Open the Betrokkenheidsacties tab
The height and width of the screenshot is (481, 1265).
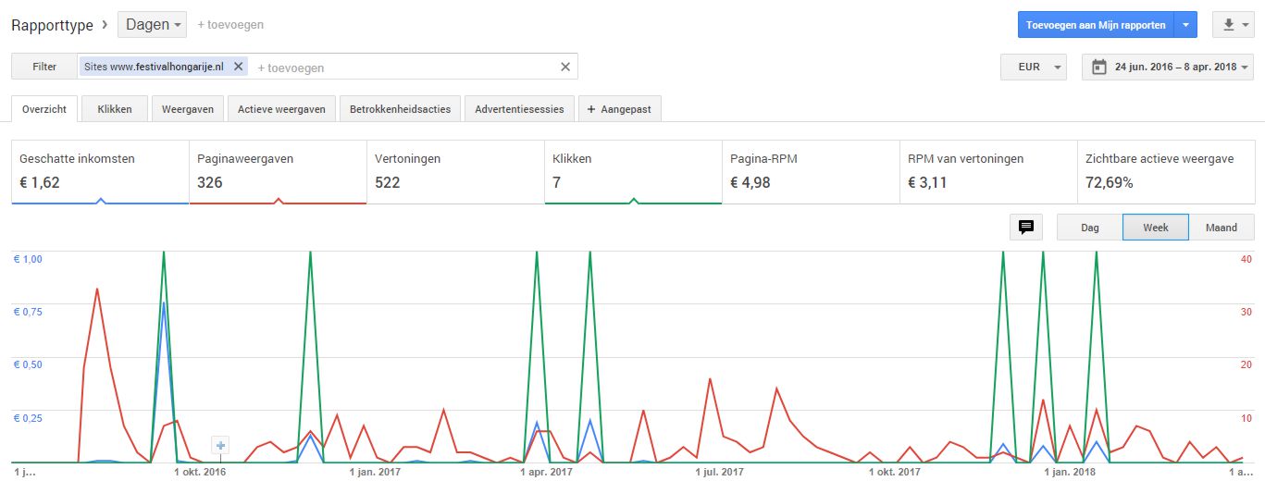pos(400,109)
